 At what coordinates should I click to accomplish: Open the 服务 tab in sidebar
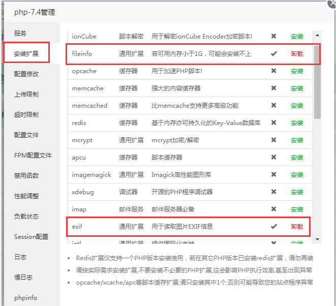[20, 34]
